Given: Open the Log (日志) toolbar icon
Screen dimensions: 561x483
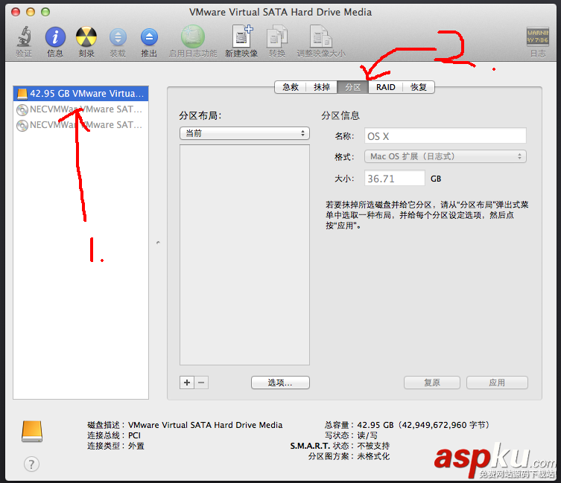Looking at the screenshot, I should 537,36.
